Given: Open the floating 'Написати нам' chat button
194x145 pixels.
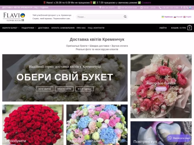Looking at the screenshot, I should (179, 138).
